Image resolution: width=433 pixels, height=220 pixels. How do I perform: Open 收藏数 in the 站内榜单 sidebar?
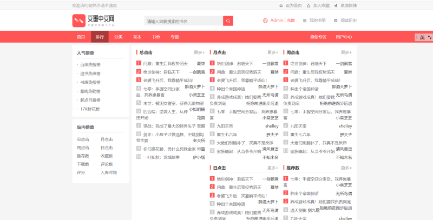point(107,156)
